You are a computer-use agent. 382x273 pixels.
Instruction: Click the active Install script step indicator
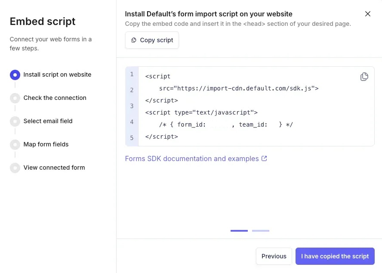pyautogui.click(x=15, y=74)
